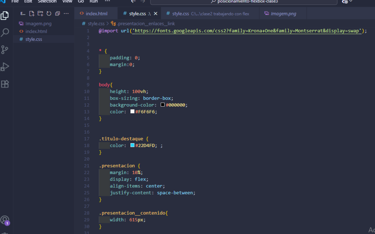Screen dimensions: 375x234
Task: Click the command center search box
Action: coord(244,2)
